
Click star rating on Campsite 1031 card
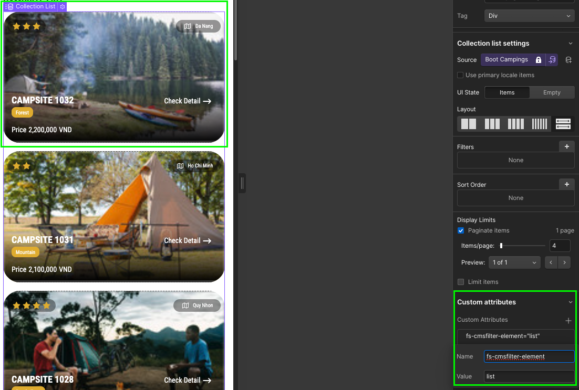coord(22,166)
